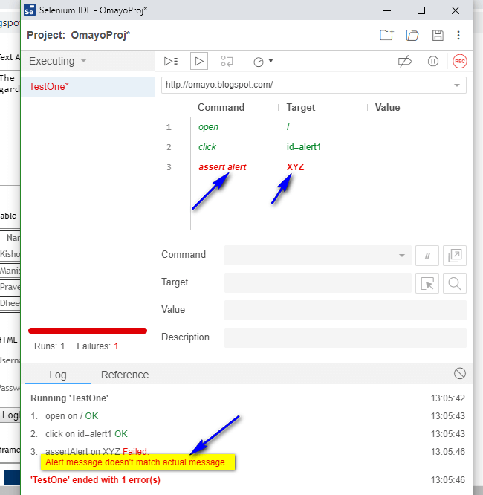483x495 pixels.
Task: Select the open command row
Action: click(x=314, y=127)
